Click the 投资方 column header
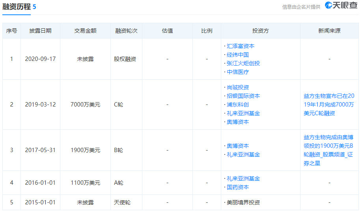Viewport: 362px width, 213px height. pos(260,31)
